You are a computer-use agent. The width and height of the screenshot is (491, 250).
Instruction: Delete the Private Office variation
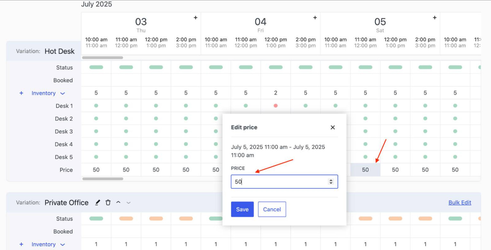coord(108,202)
